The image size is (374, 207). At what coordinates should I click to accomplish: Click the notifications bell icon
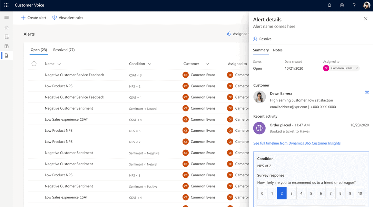tap(329, 5)
